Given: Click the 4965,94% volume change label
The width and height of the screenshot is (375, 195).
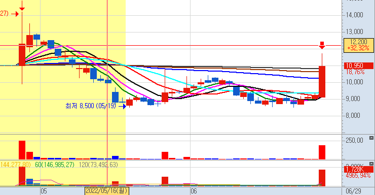Looking at the screenshot, I should point(358,176).
